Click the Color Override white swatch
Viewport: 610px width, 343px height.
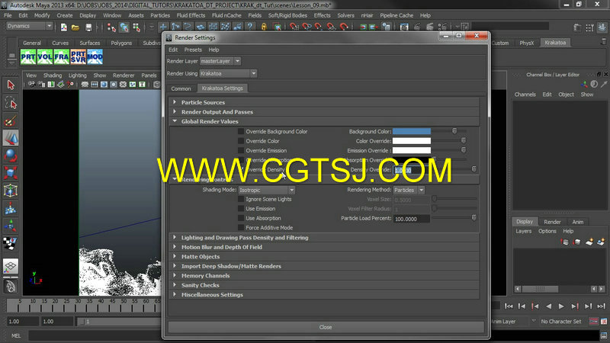[412, 141]
